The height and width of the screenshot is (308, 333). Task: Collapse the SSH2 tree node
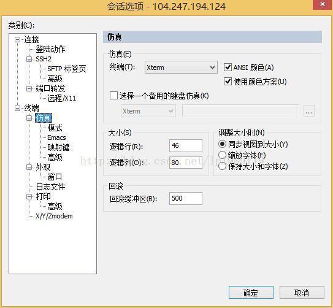(x=29, y=59)
